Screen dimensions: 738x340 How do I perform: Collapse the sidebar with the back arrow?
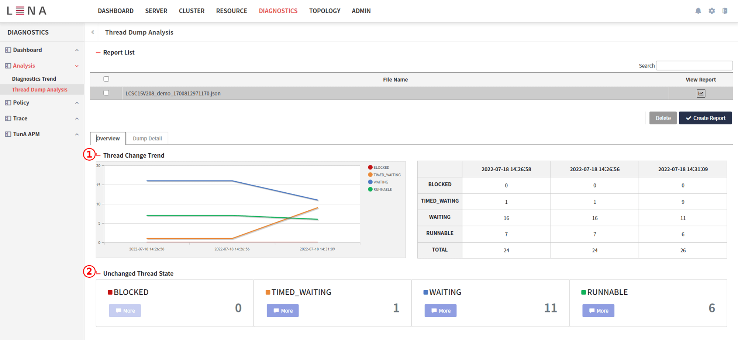coord(92,32)
